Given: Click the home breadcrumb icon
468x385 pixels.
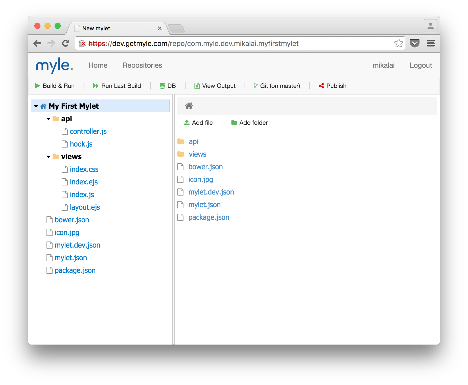Looking at the screenshot, I should (189, 106).
